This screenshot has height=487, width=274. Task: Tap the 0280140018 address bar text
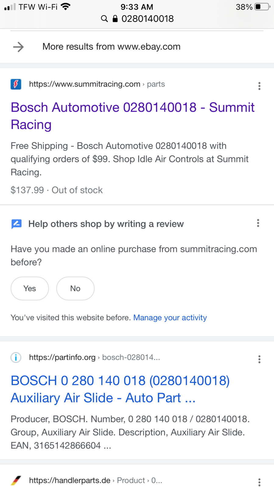coord(148,19)
